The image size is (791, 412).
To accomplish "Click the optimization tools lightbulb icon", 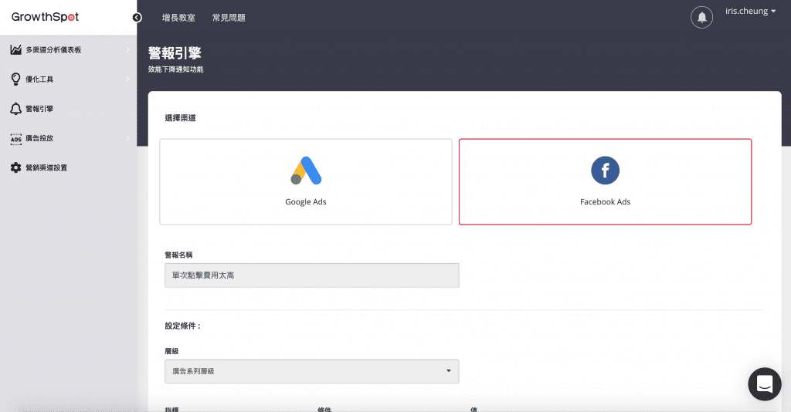I will [15, 79].
